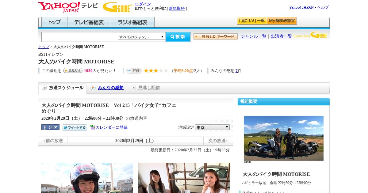Open the ヘルプ link
Screen dimensions: 368x193
pos(323,7)
